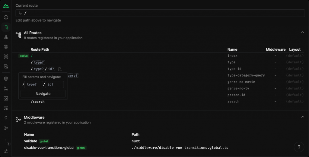Open the Plugins tab (plug icon)

pos(6,118)
